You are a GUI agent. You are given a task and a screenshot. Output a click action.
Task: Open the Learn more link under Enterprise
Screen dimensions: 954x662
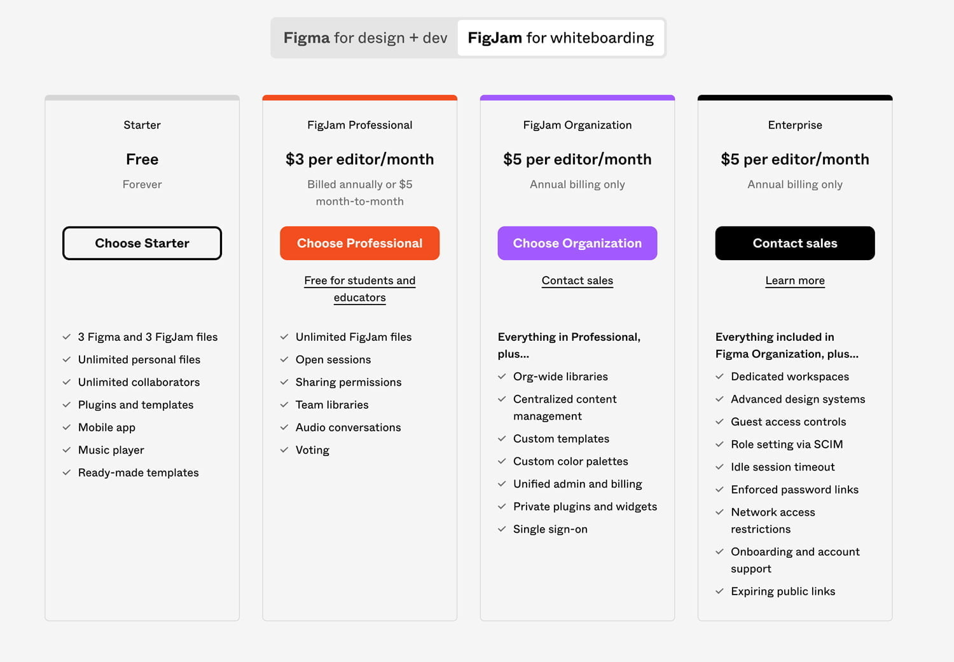coord(794,280)
